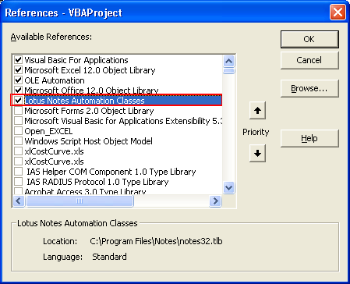
Task: Select IAS RADIUS Protocol 1.0 Type Library text
Action: click(x=97, y=182)
